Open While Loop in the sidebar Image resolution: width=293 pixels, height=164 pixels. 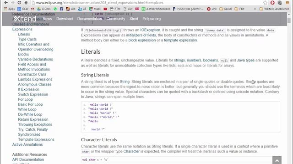click(x=27, y=109)
